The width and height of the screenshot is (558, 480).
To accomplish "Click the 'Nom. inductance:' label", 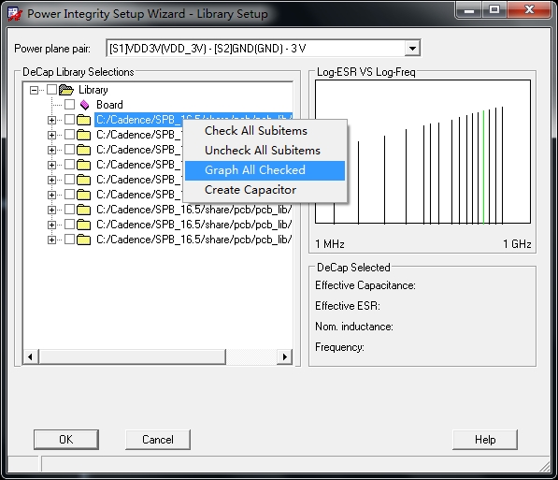I will [354, 327].
